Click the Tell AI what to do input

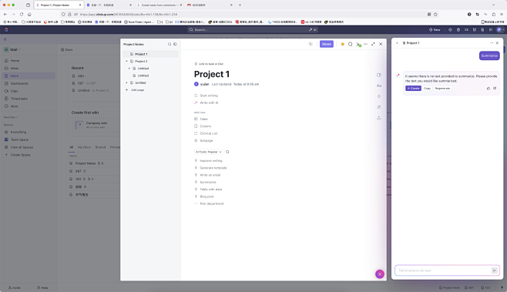click(x=443, y=270)
